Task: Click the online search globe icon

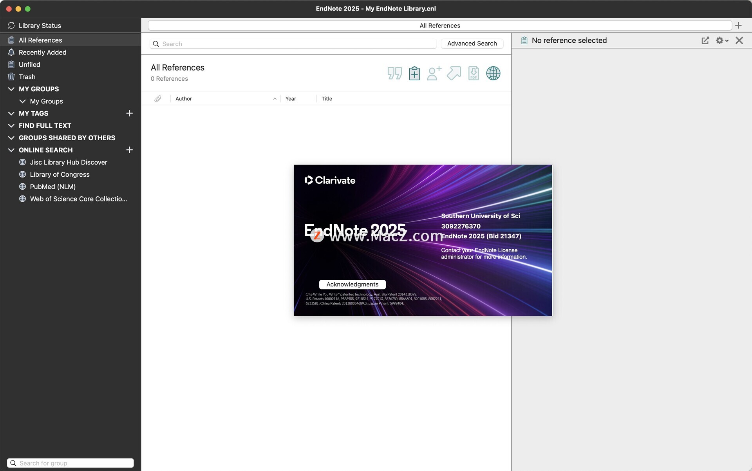Action: coord(493,73)
